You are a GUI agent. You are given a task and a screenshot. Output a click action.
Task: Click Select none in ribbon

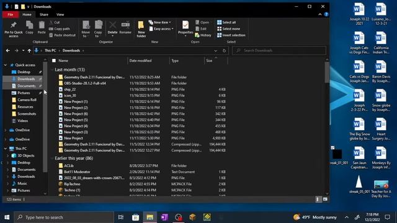click(x=228, y=29)
